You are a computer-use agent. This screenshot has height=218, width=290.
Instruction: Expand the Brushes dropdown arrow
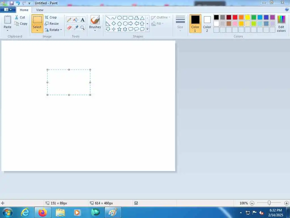[x=95, y=31]
